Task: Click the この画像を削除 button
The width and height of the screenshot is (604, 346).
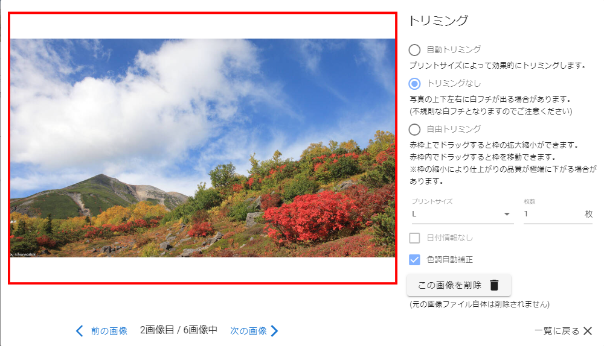Action: 459,285
